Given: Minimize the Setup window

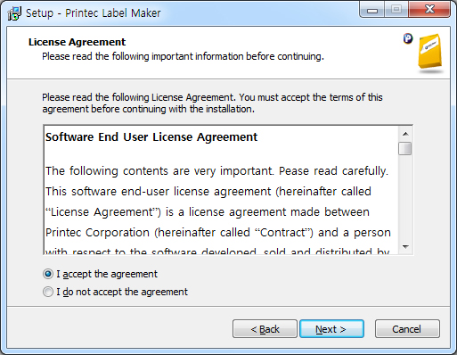Looking at the screenshot, I should coord(372,11).
